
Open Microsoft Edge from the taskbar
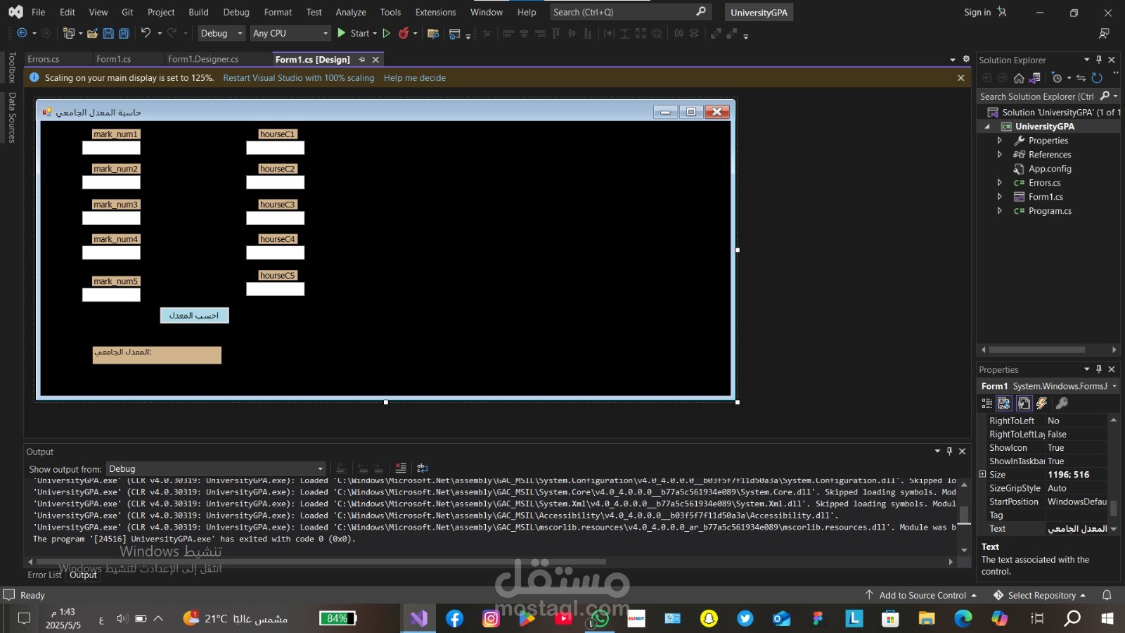point(963,618)
